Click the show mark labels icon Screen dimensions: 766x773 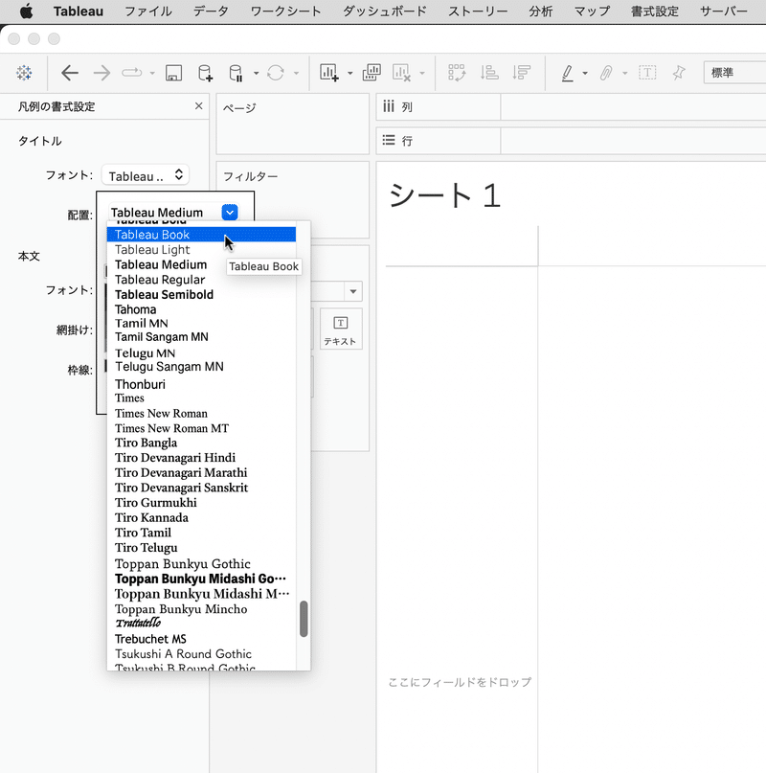point(647,73)
